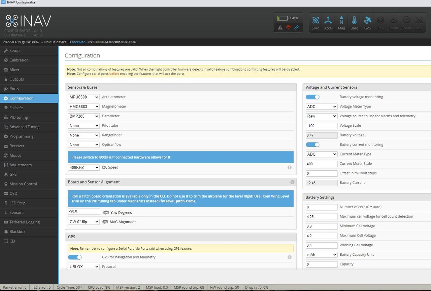Open the Outputs tab

(x=29, y=79)
